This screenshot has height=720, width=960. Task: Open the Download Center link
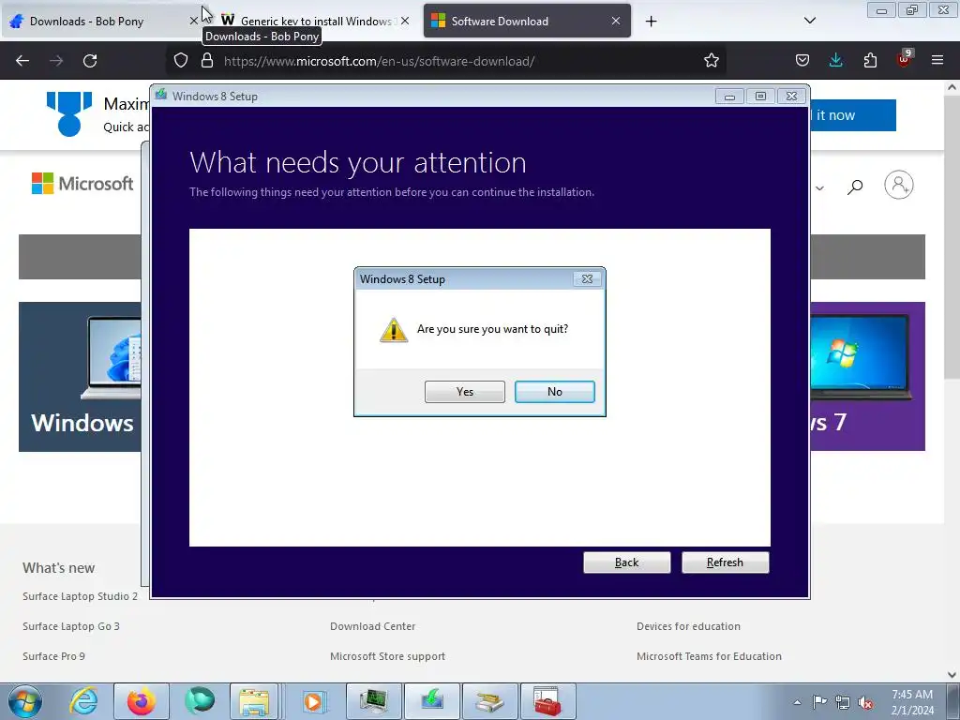(x=373, y=626)
